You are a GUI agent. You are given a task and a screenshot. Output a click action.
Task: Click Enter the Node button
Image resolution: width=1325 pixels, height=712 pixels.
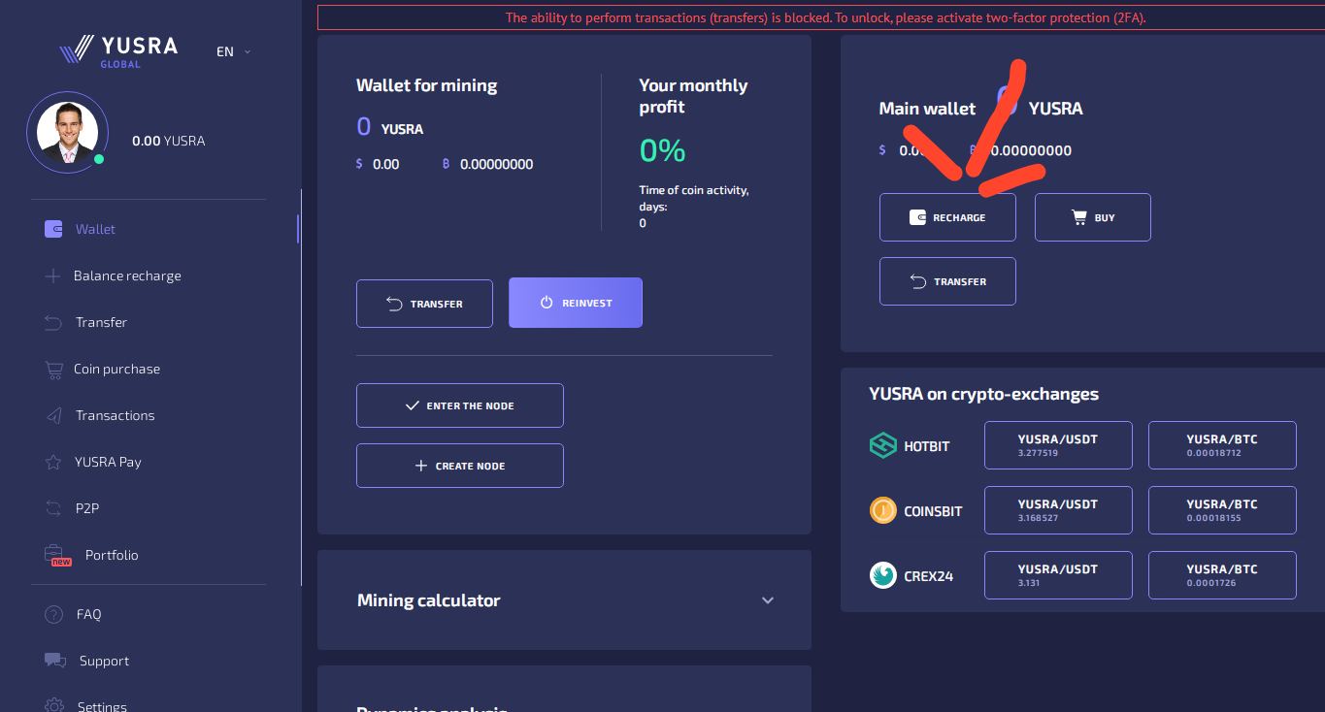pyautogui.click(x=460, y=405)
